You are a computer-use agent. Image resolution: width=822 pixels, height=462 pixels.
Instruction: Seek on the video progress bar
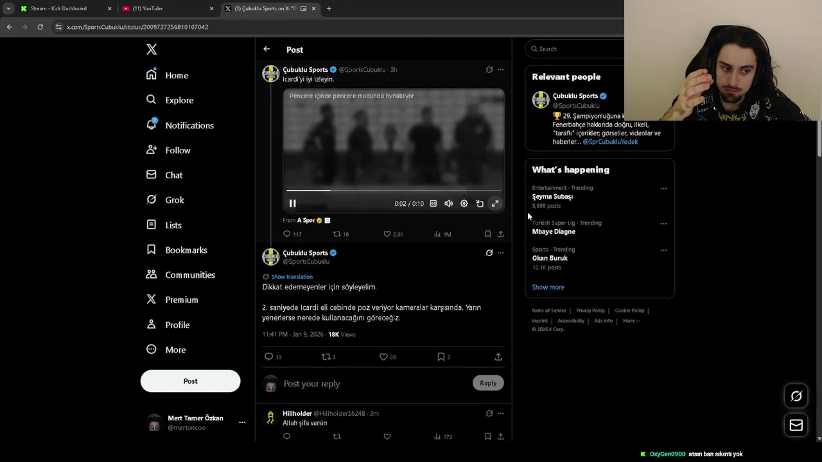[394, 191]
